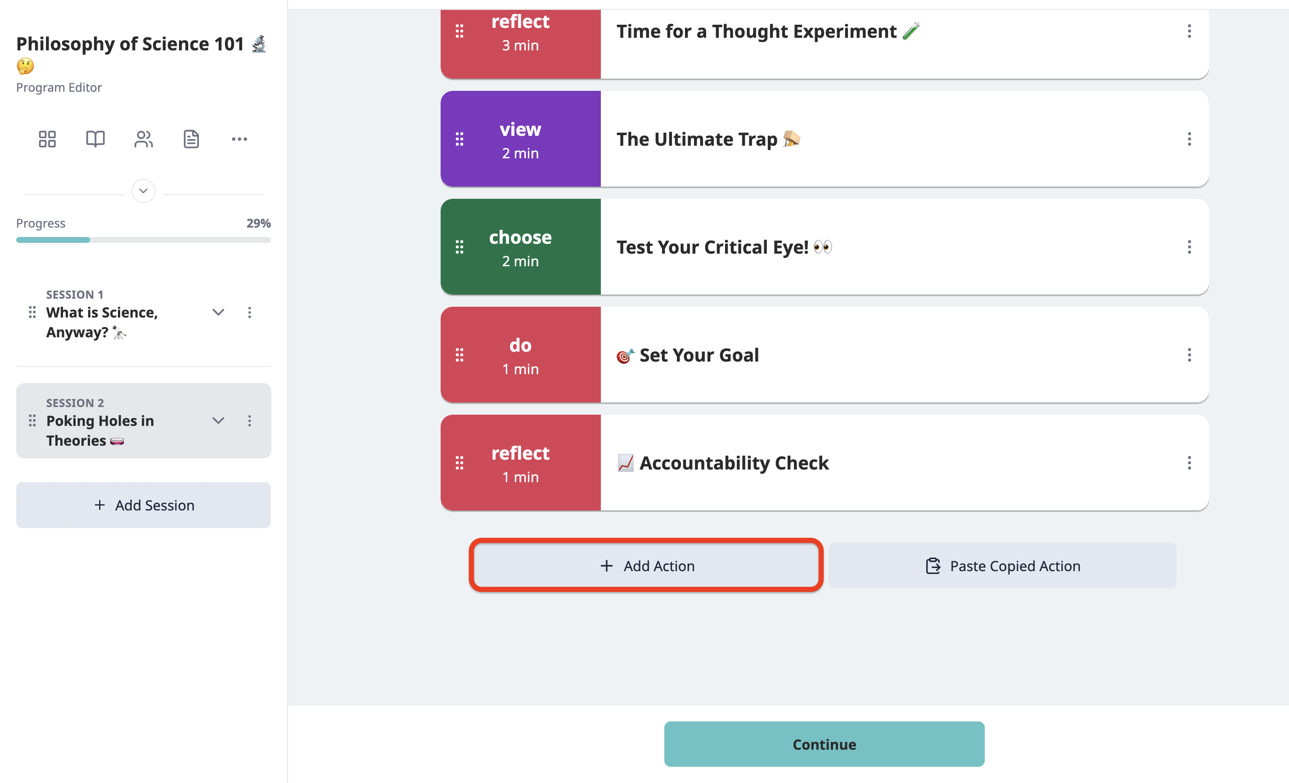Click Session 1 three-dot options menu
The width and height of the screenshot is (1289, 783).
pyautogui.click(x=249, y=313)
